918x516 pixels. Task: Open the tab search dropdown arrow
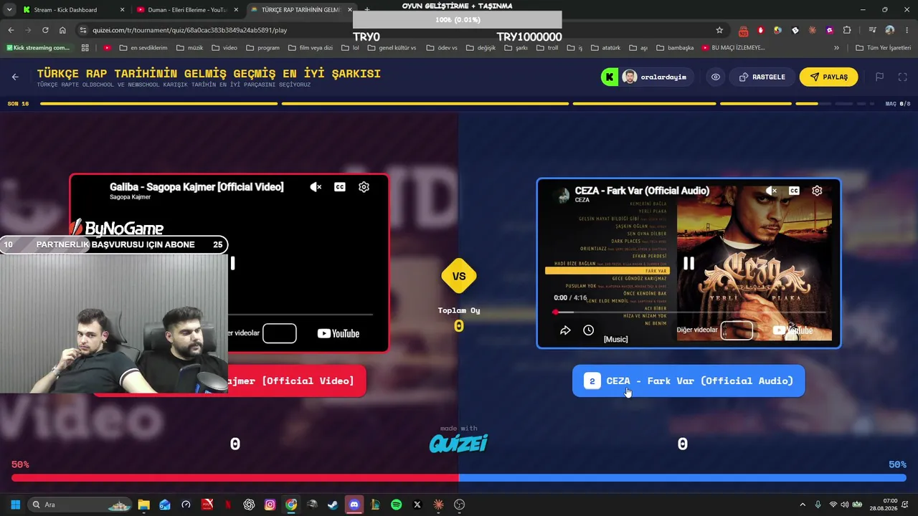(x=9, y=10)
